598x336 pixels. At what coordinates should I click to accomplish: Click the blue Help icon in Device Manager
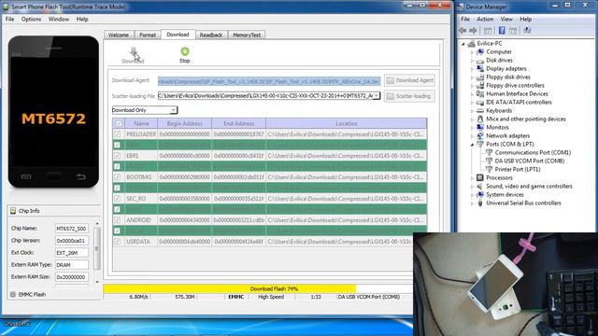pyautogui.click(x=502, y=31)
